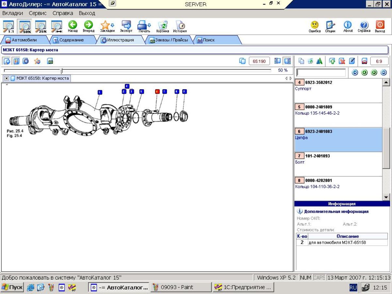Toggle the right tree layout icon
The image size is (392, 294).
click(x=287, y=61)
